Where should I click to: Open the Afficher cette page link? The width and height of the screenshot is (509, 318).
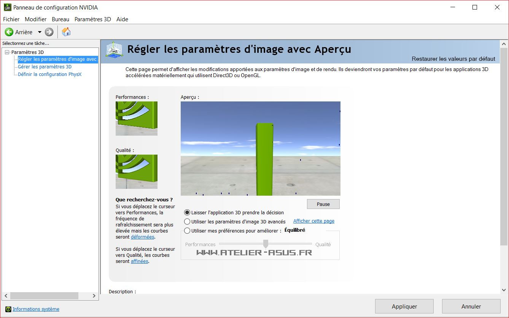[x=314, y=221]
